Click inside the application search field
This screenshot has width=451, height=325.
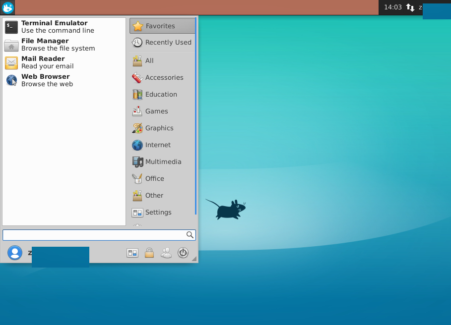[x=94, y=235]
